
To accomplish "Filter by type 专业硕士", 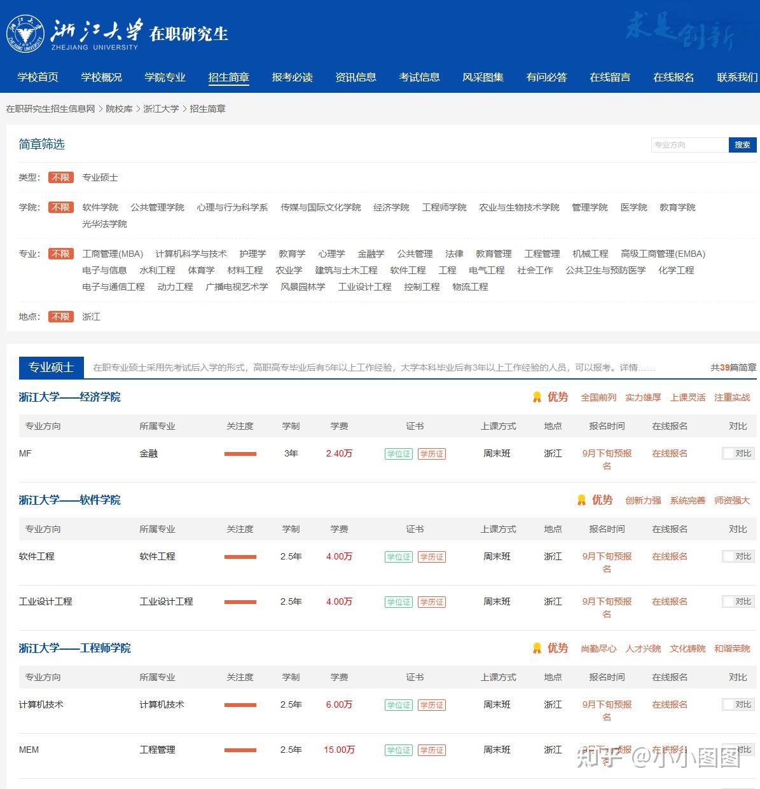I will click(100, 177).
